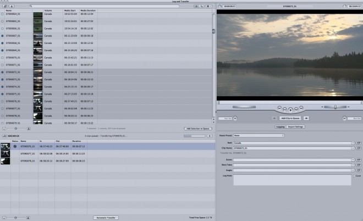Toggle status dot for clip 07090072_01
Screen dimensions: 363x221
click(x=3, y=72)
